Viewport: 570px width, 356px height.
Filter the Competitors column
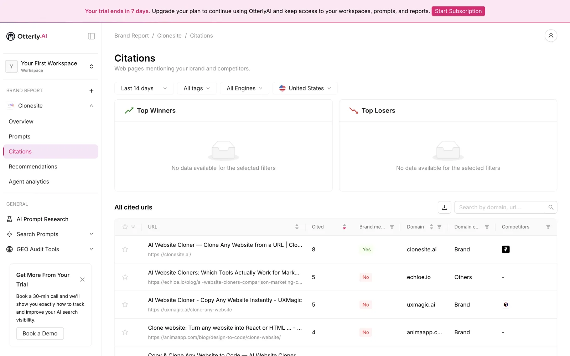point(548,227)
